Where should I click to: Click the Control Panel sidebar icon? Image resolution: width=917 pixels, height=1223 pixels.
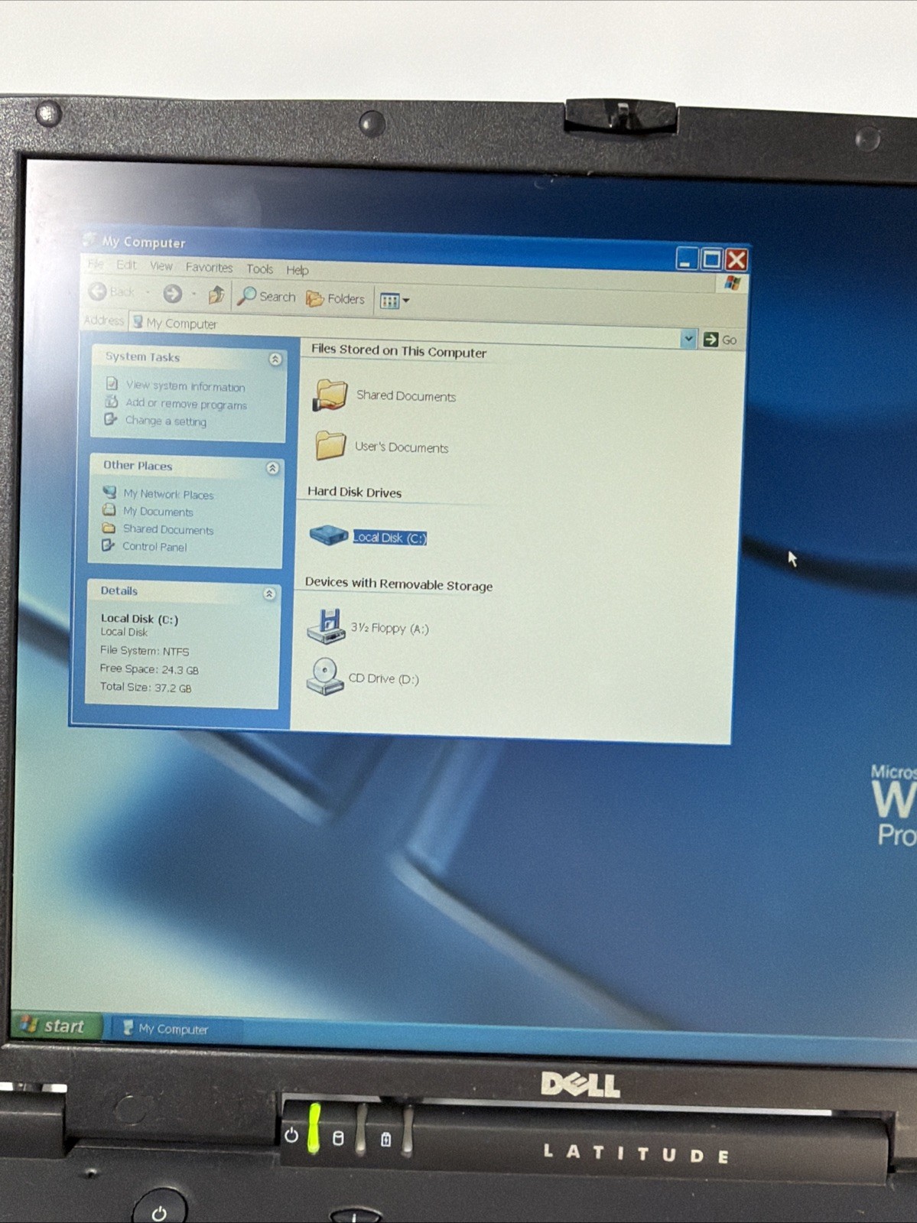(108, 545)
